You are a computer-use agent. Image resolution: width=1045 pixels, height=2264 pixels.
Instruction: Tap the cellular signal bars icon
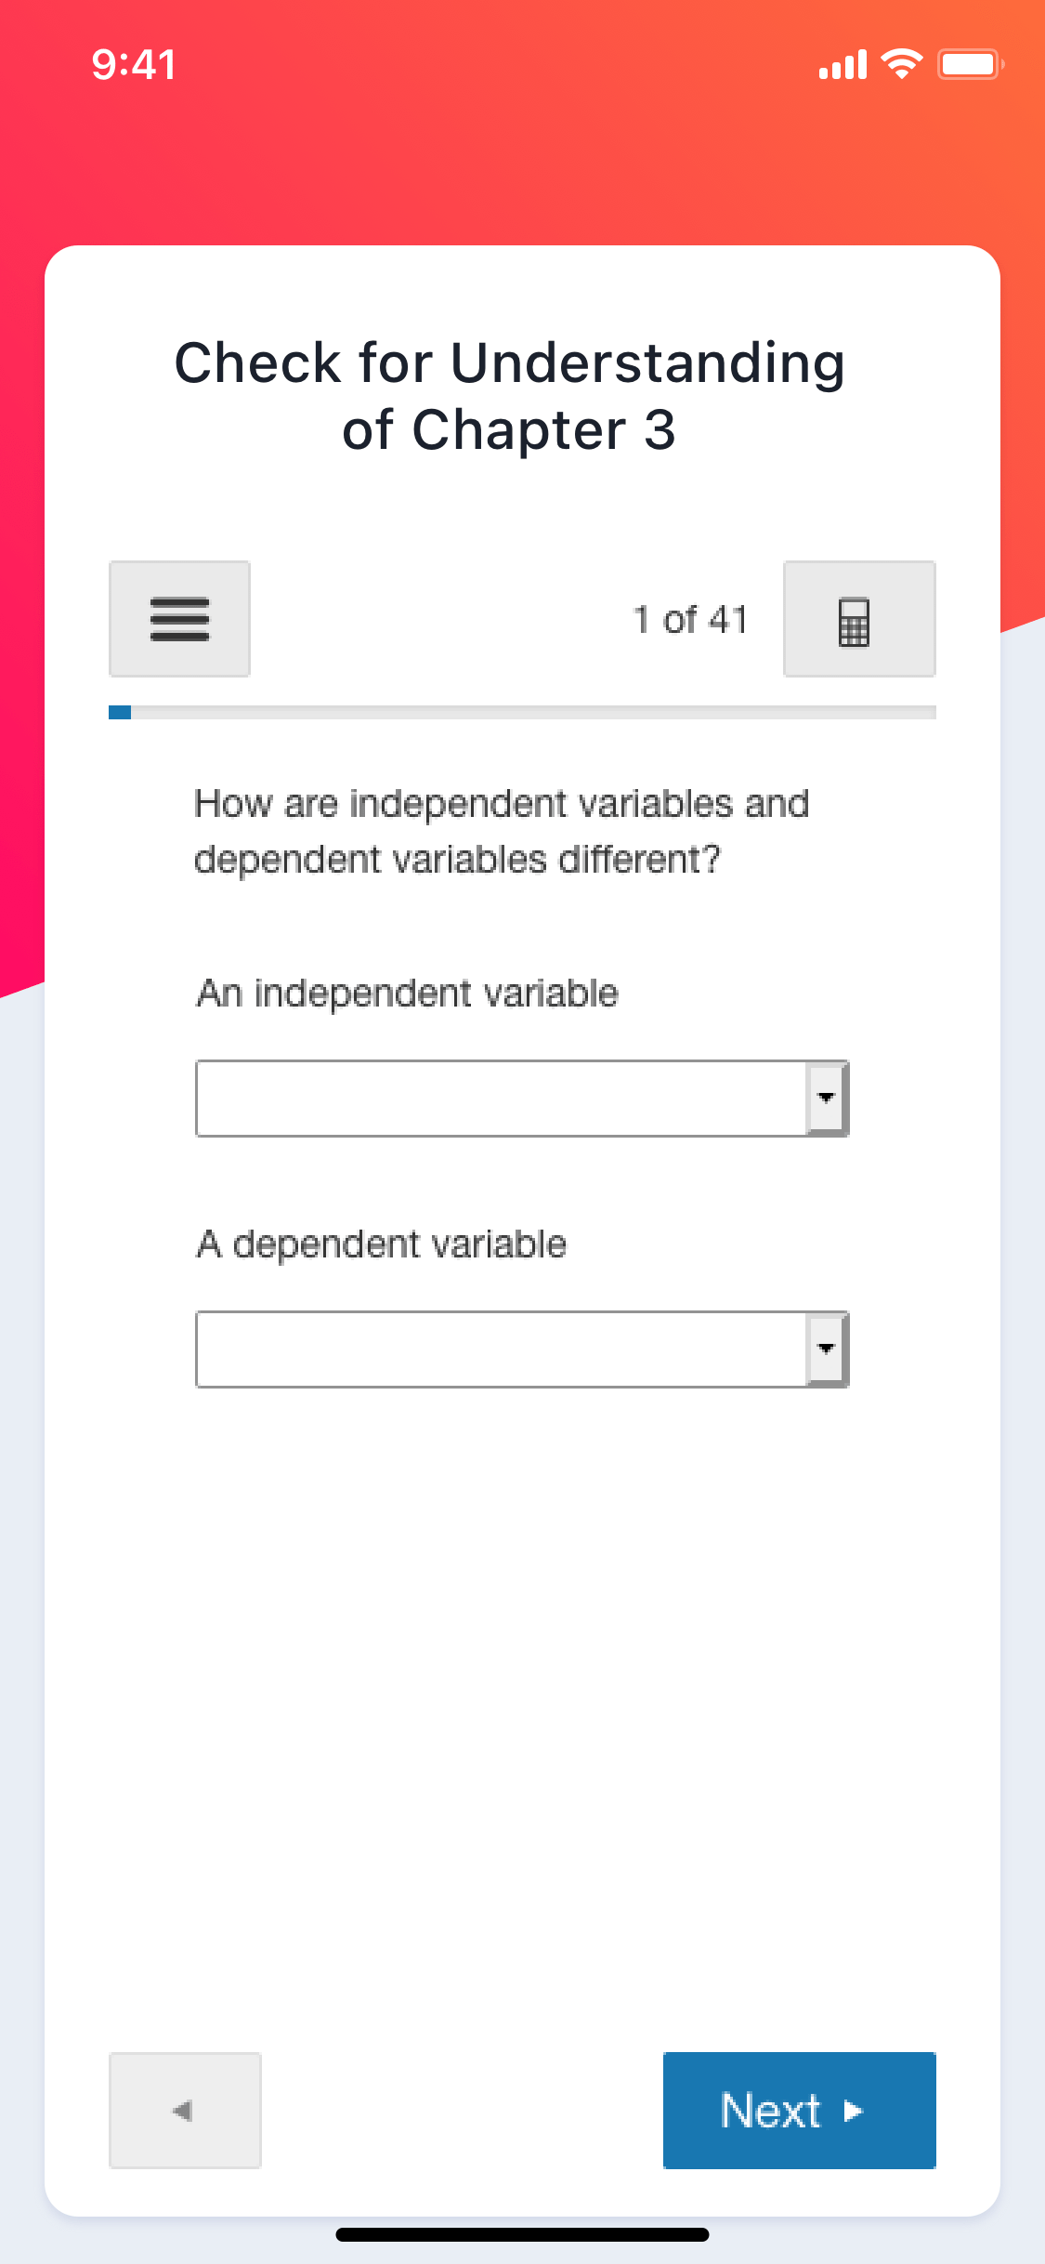(843, 64)
